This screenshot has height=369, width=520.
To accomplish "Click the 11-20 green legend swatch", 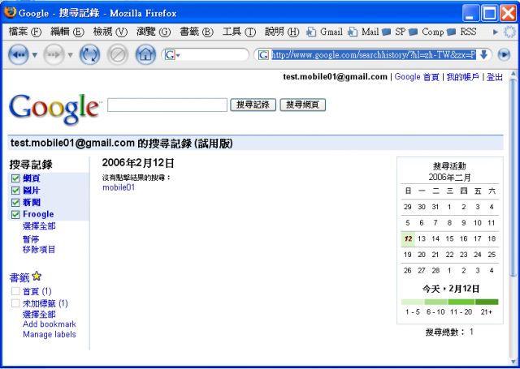I will (461, 302).
